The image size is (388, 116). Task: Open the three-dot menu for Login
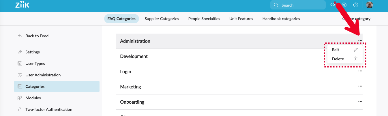click(360, 71)
